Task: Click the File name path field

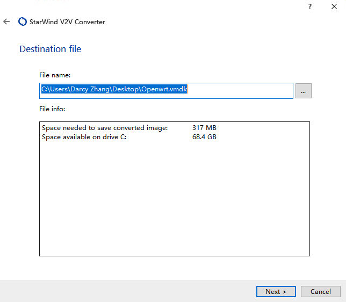Action: coord(166,91)
